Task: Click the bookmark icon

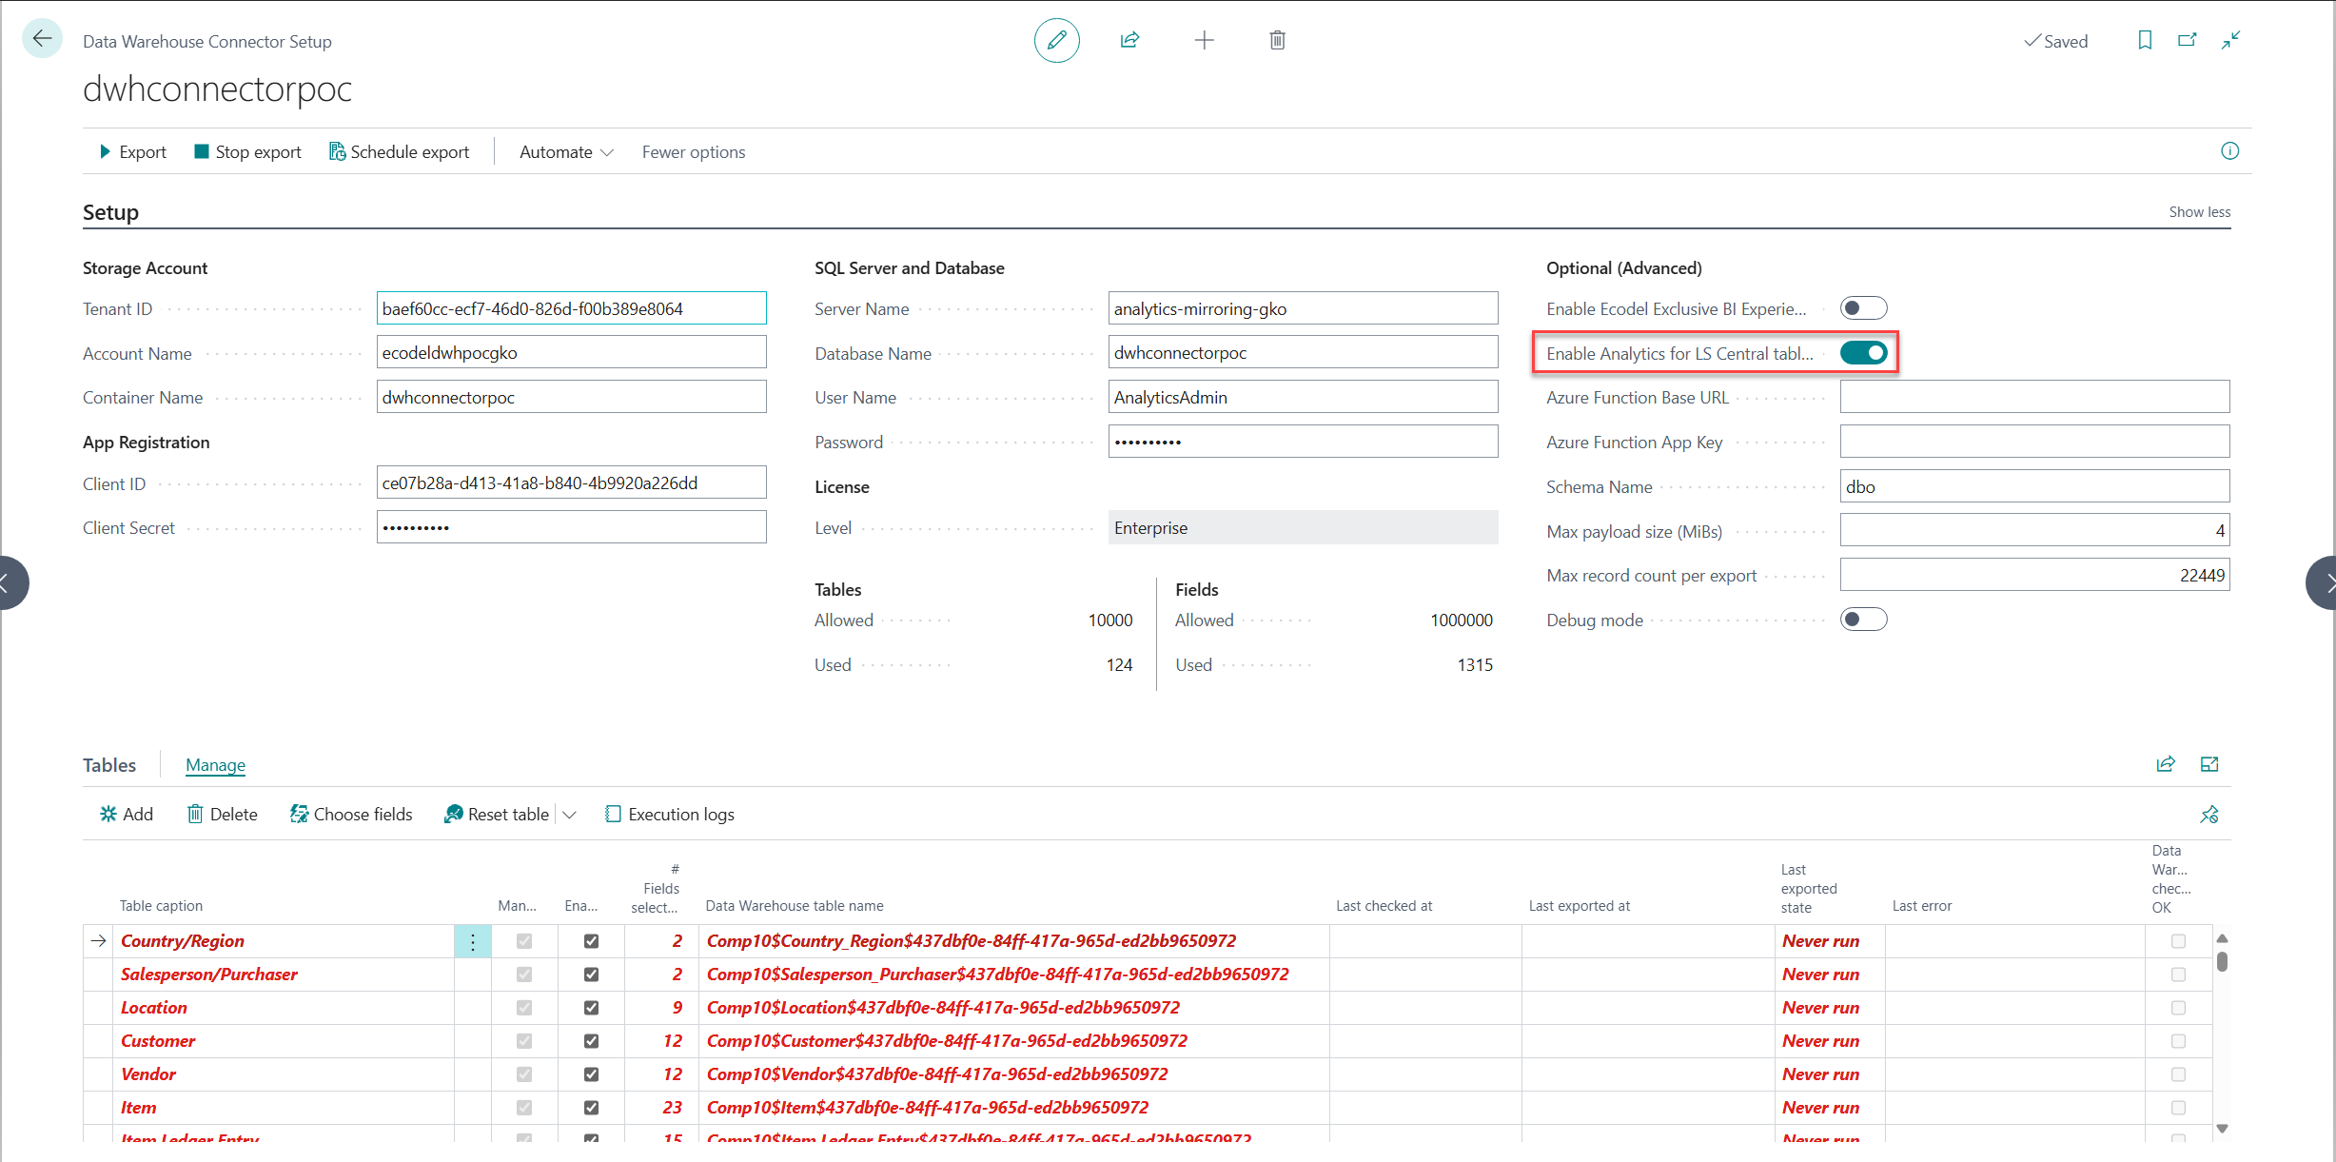Action: tap(2145, 40)
